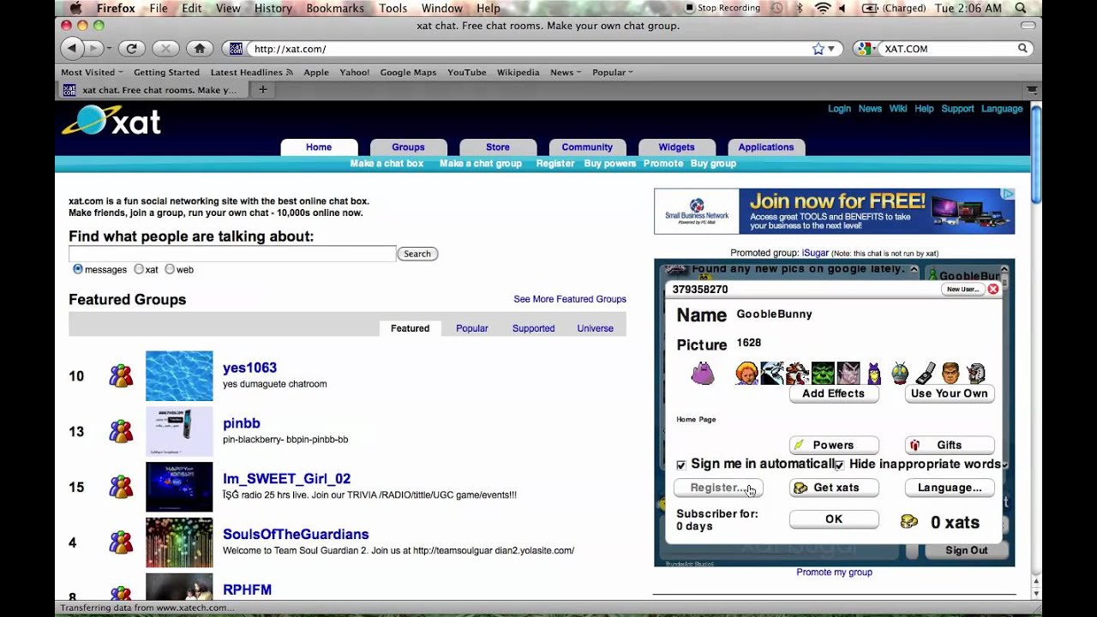
Task: Choose the Doom marine face avatar
Action: point(951,374)
